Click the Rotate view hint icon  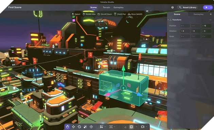84,14
